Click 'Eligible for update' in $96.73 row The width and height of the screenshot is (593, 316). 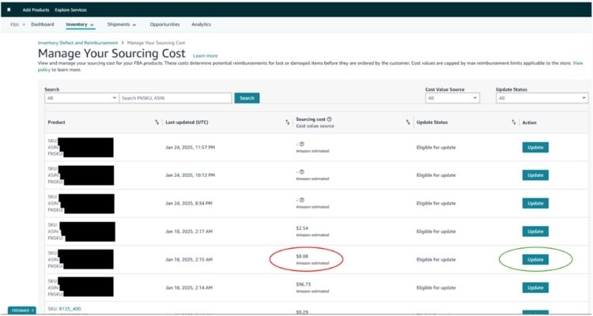pos(436,288)
